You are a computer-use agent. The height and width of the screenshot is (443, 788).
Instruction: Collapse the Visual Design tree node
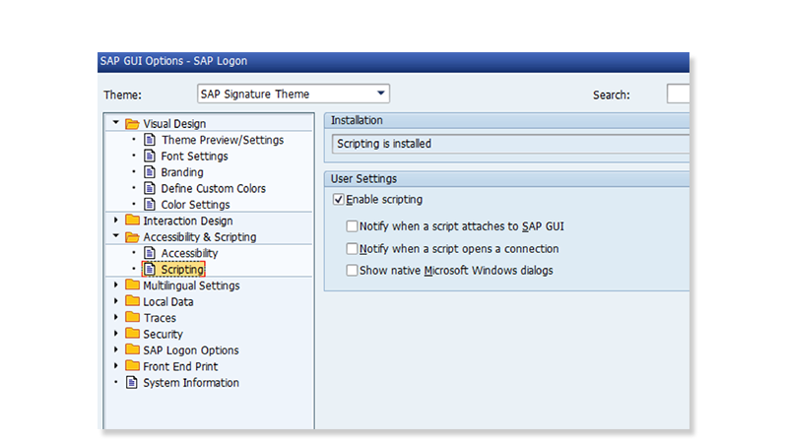click(116, 122)
